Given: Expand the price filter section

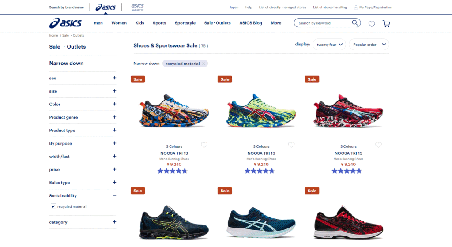Looking at the screenshot, I should click(x=114, y=169).
